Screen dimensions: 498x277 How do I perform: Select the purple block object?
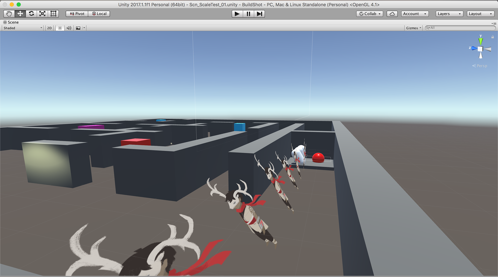(x=91, y=127)
